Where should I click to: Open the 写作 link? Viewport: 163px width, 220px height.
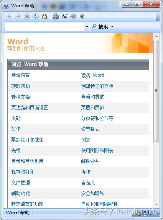point(16,129)
